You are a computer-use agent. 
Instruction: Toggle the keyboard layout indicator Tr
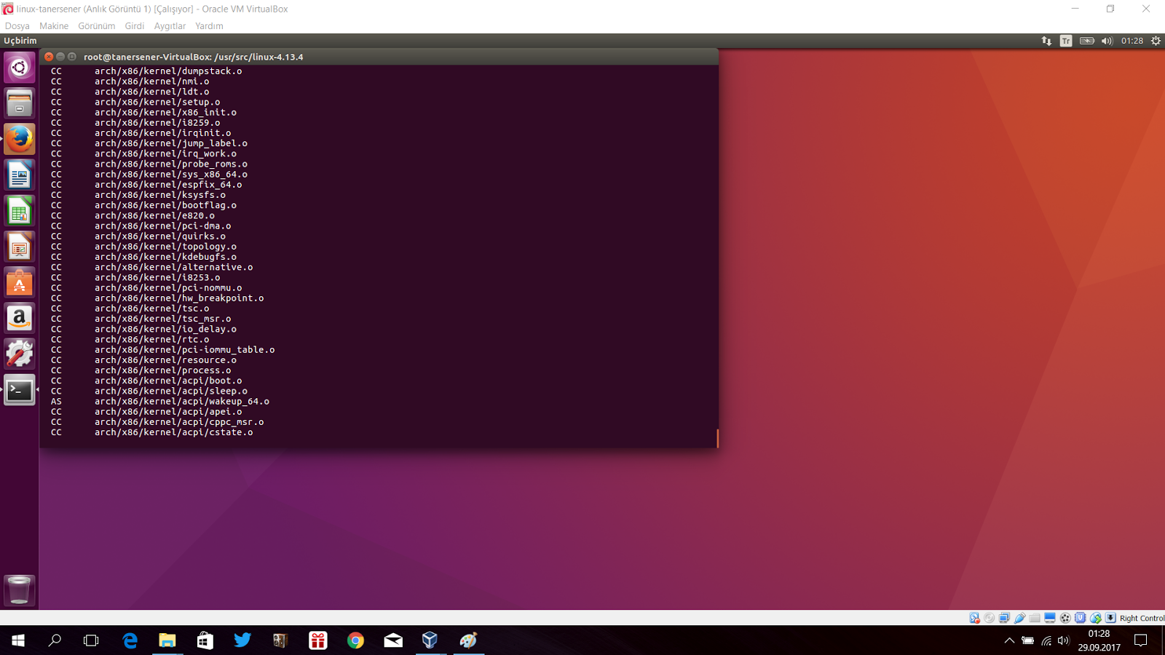[1065, 41]
